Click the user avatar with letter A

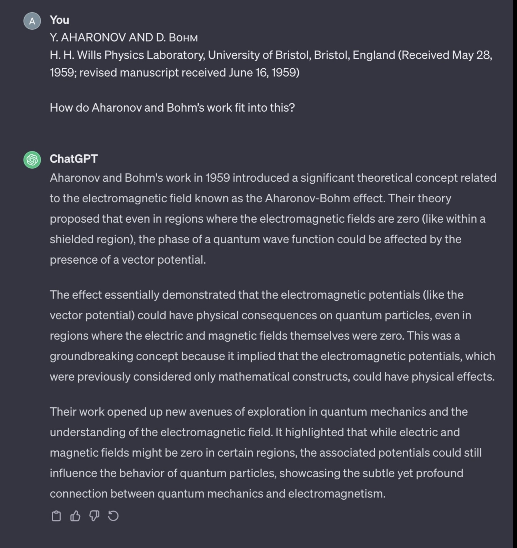(32, 21)
